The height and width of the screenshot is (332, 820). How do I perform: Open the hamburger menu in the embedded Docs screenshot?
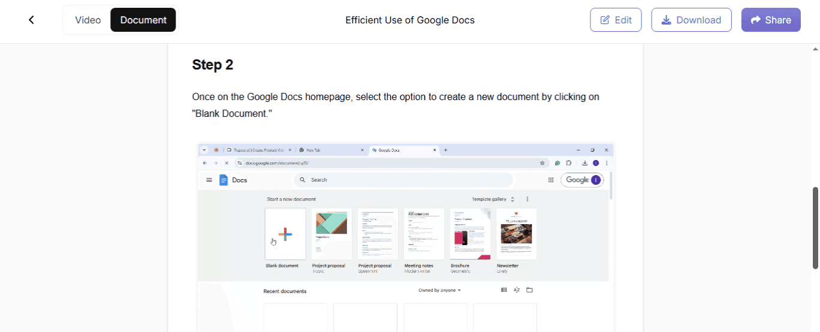point(209,180)
